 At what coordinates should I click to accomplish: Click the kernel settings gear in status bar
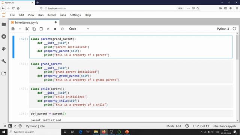pyautogui.click(x=20, y=126)
